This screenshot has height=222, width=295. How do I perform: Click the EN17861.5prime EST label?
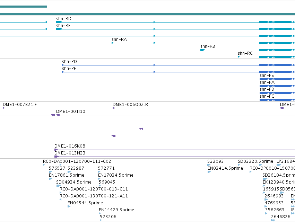67,175
